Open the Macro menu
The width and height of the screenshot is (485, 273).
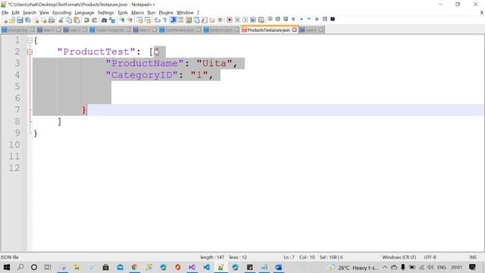tap(137, 13)
